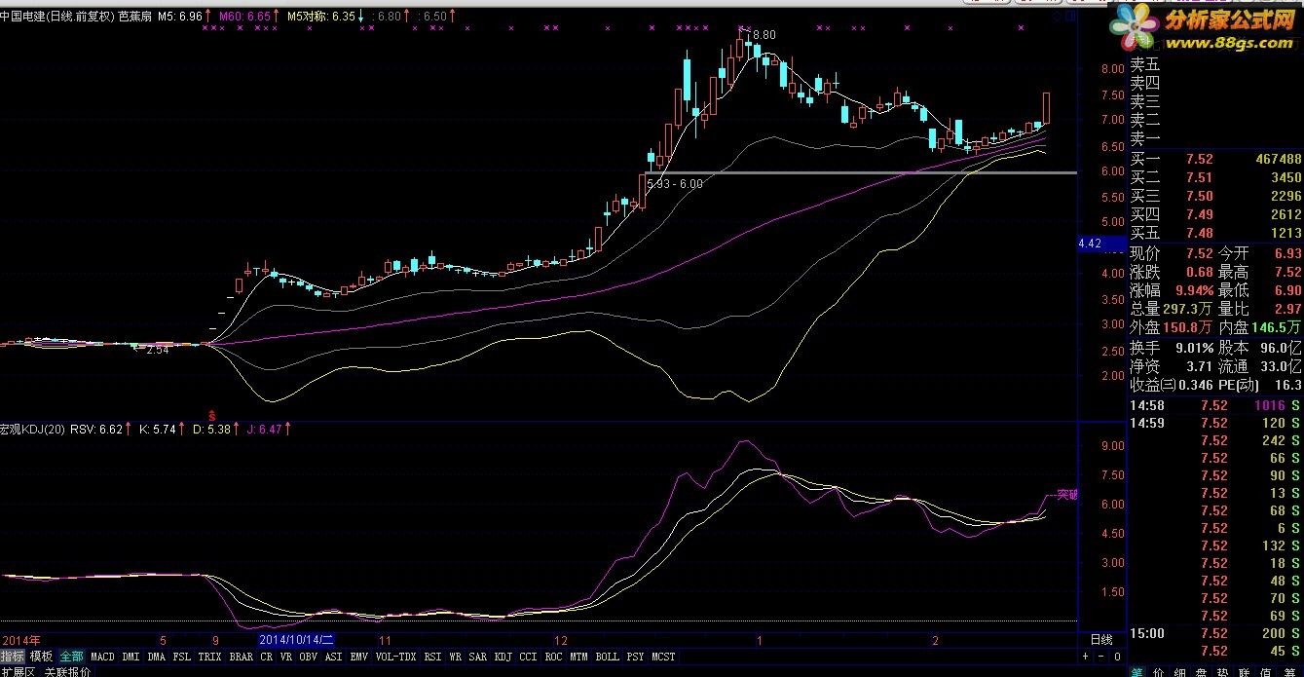Switch to the ASI indicator
1304x677 pixels.
click(334, 657)
